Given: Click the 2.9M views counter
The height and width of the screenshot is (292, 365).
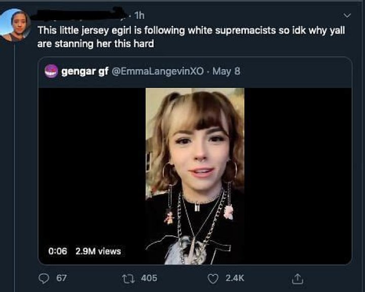Looking at the screenshot, I should click(98, 251).
